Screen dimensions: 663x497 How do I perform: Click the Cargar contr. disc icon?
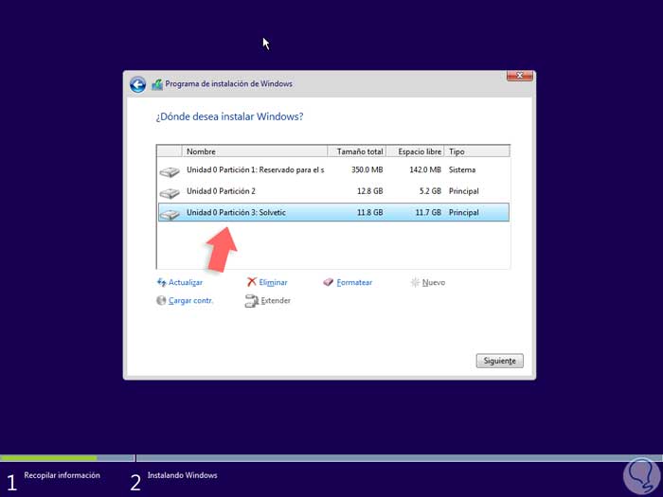click(x=161, y=300)
